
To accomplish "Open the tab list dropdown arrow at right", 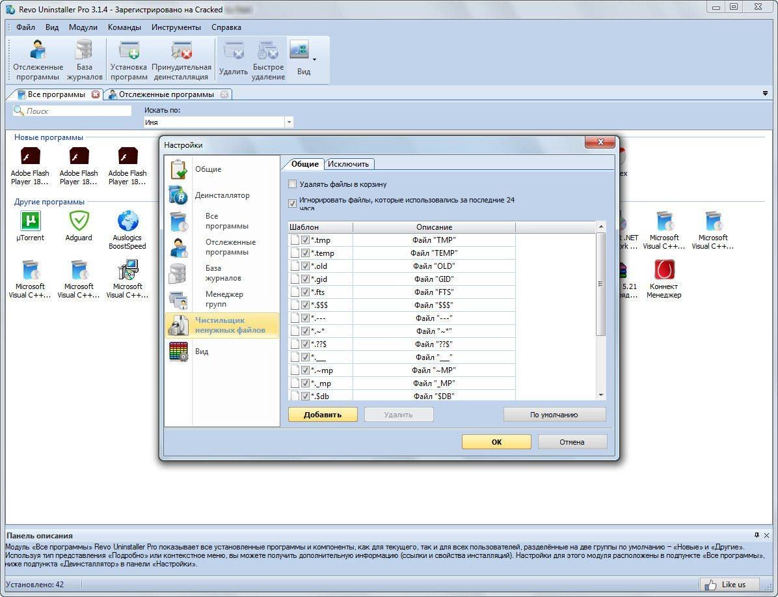I will click(765, 93).
